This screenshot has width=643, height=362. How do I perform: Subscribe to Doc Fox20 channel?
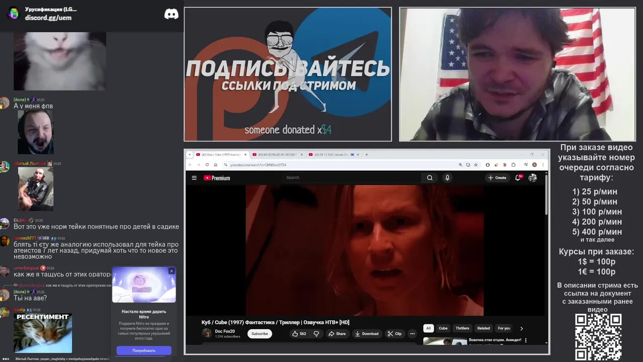click(x=260, y=333)
